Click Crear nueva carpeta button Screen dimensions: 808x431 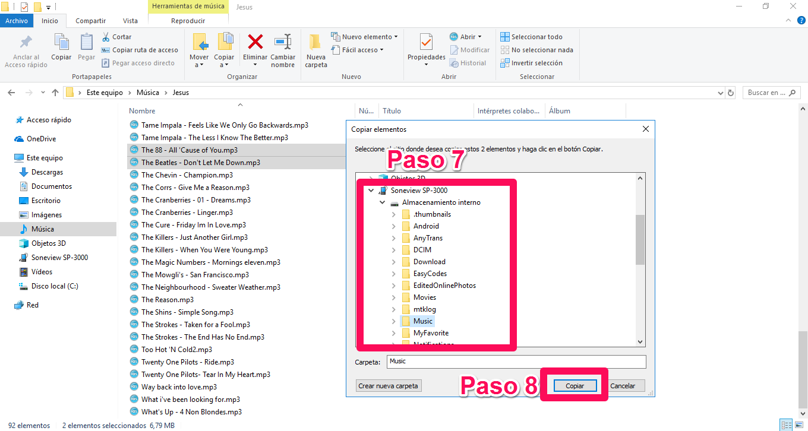point(389,386)
